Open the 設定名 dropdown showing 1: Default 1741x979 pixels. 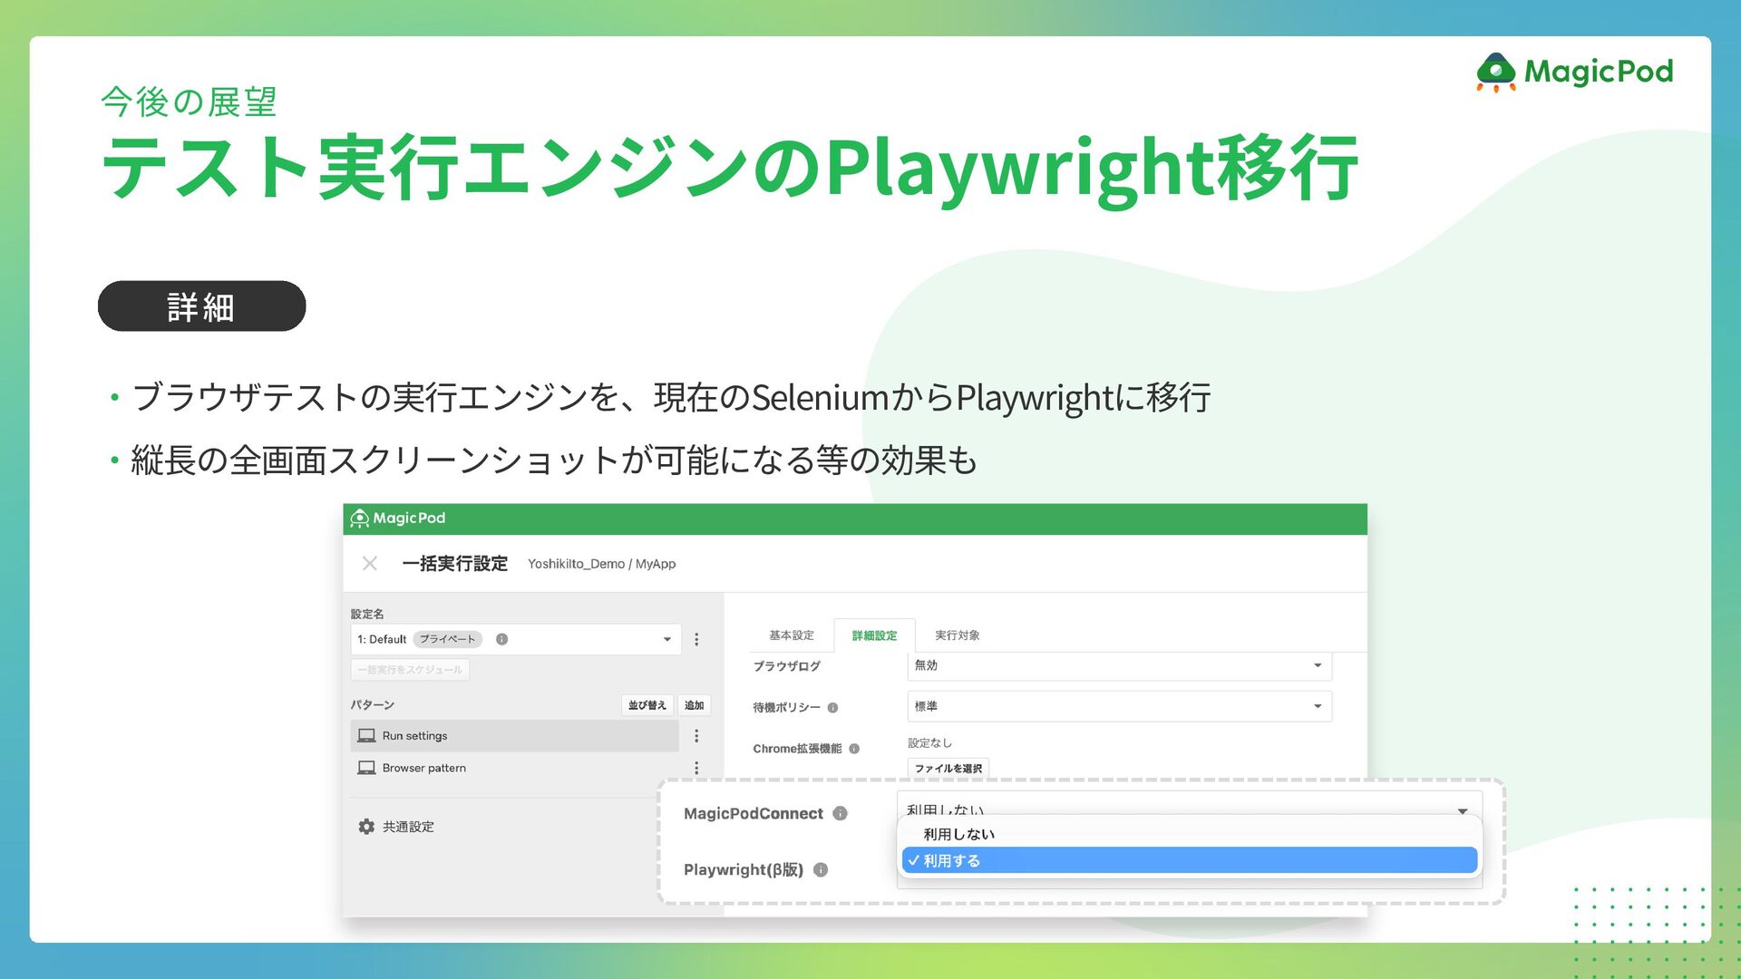(x=515, y=639)
